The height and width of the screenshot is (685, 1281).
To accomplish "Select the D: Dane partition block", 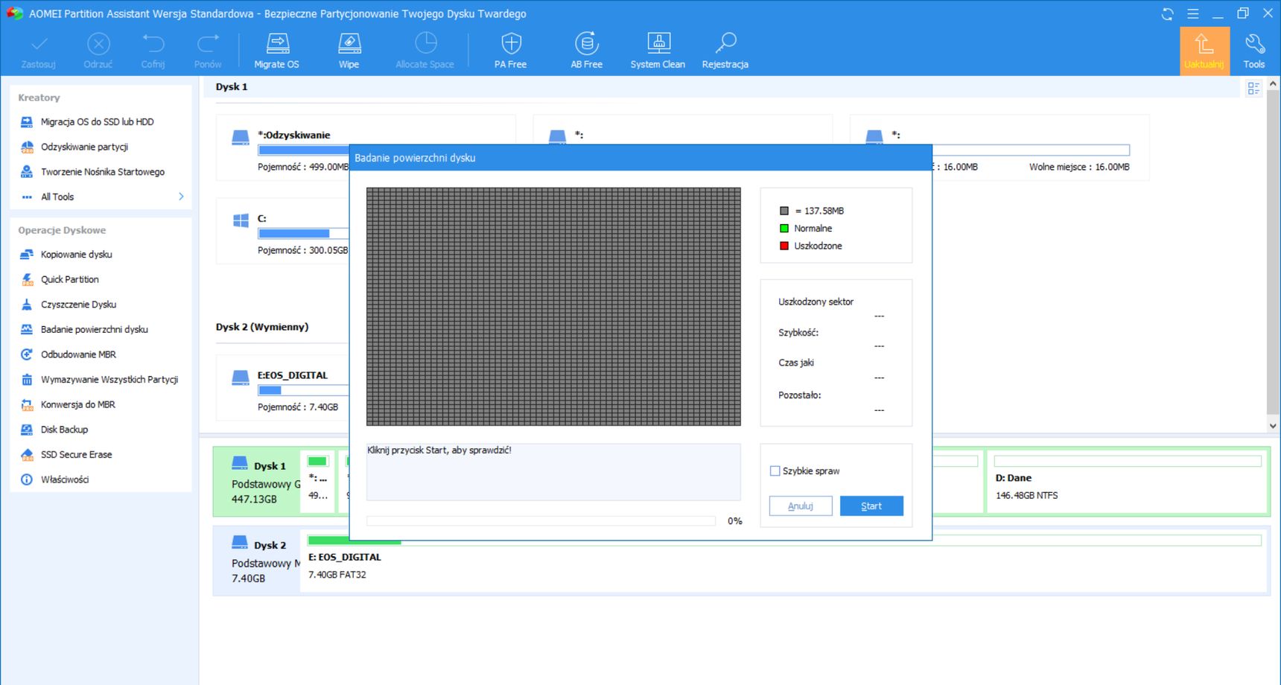I will (x=1128, y=482).
